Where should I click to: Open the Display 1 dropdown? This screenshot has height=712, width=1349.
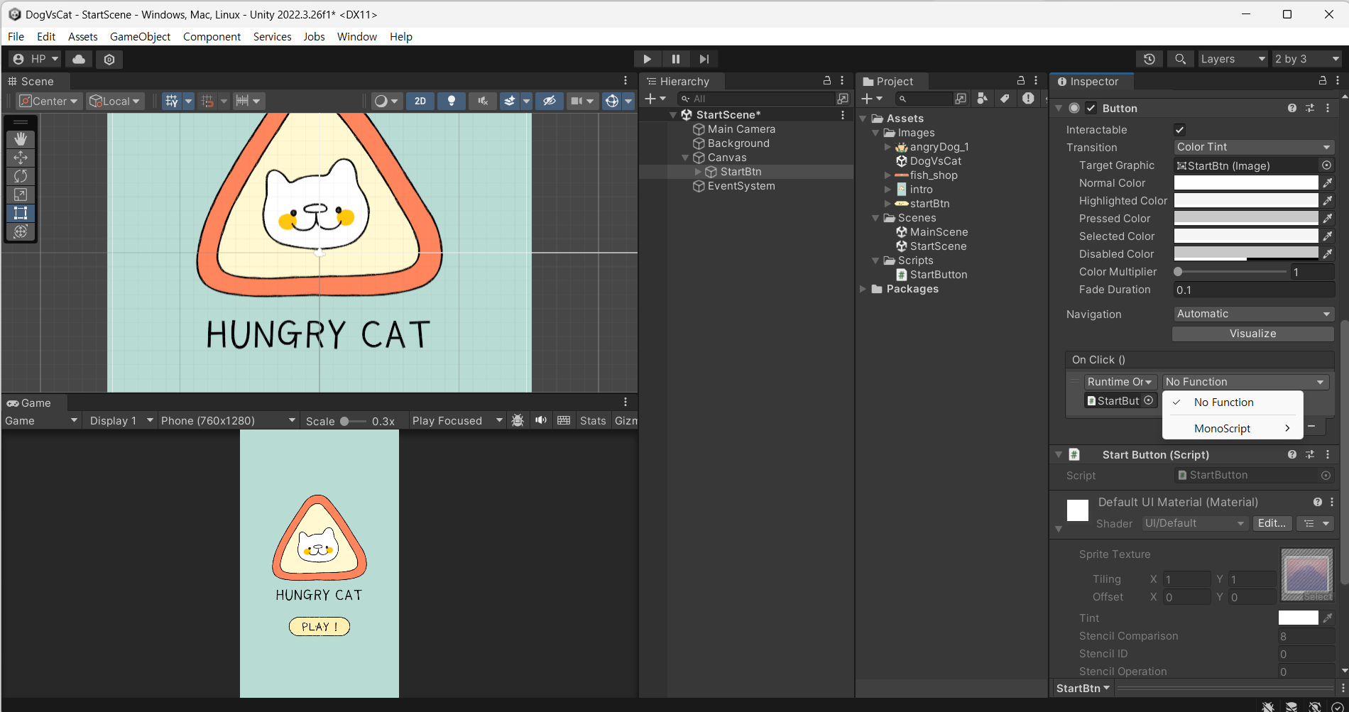click(x=121, y=421)
